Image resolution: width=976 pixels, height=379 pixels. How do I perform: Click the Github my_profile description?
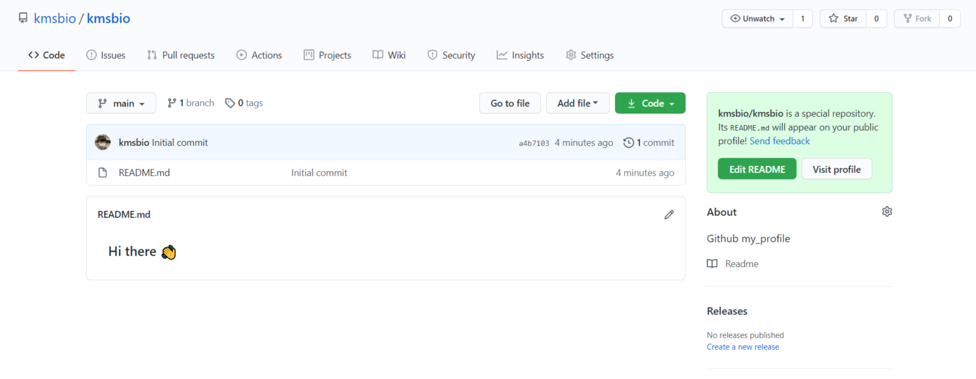click(x=748, y=239)
